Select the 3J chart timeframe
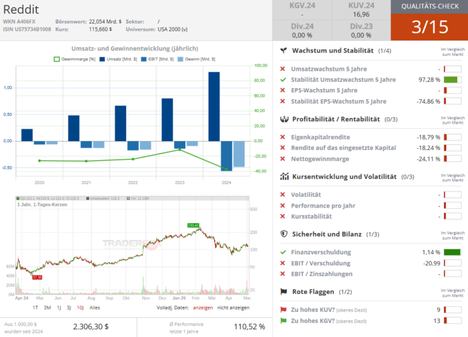This screenshot has height=337, width=468. [x=69, y=308]
